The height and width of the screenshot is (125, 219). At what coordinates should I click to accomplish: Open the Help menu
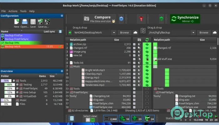(32, 11)
